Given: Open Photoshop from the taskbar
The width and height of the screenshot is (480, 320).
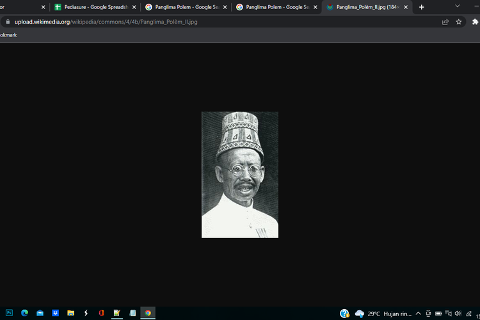Looking at the screenshot, I should click(x=9, y=313).
